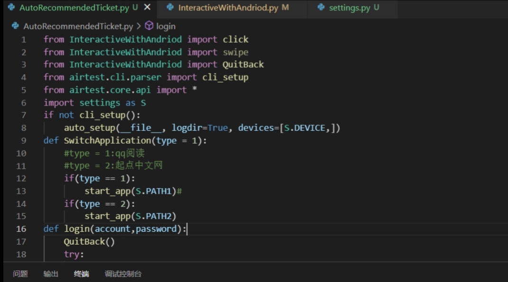Image resolution: width=508 pixels, height=282 pixels.
Task: Switch to the 输出 (Output) panel
Action: pyautogui.click(x=51, y=274)
